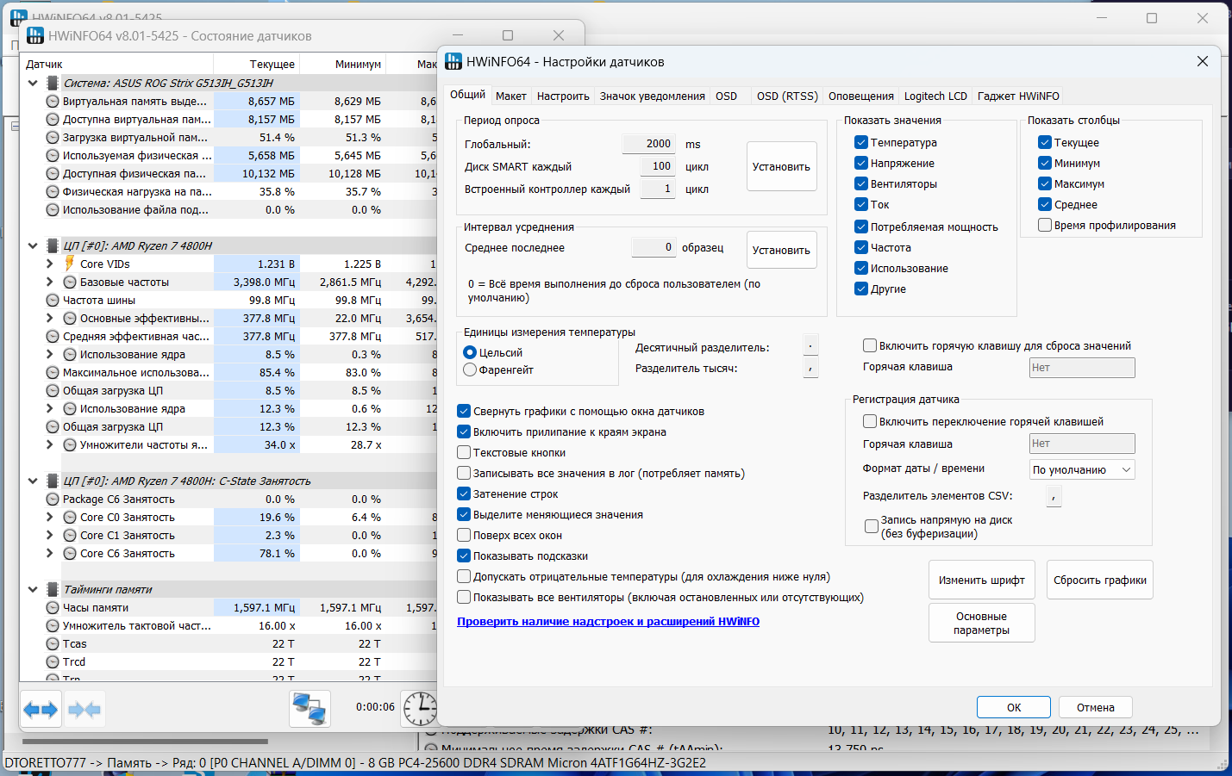Open the Logitech LCD tab
This screenshot has width=1232, height=776.
935,96
